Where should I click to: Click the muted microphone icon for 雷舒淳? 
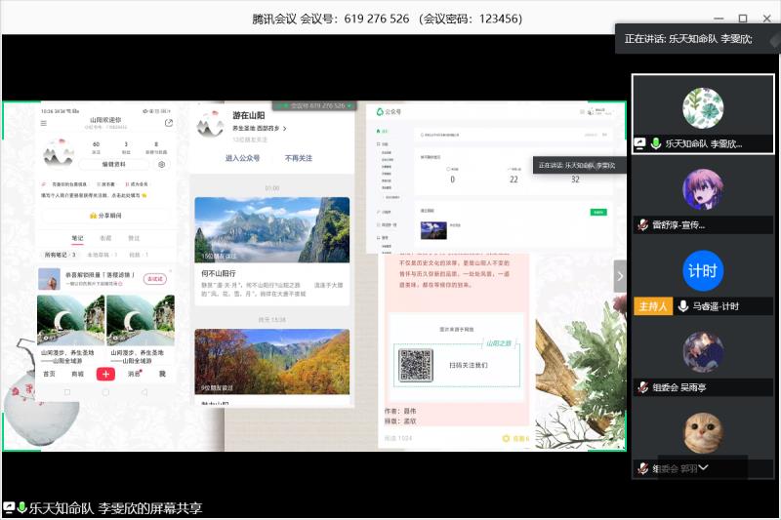pyautogui.click(x=642, y=224)
